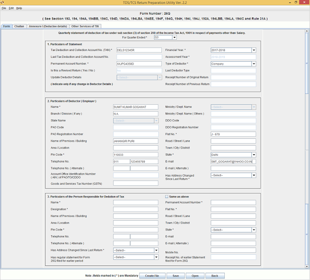Screen dimensions: 310x280
Task: Open deductor State dropdown showing Delhi
Action: (254, 155)
